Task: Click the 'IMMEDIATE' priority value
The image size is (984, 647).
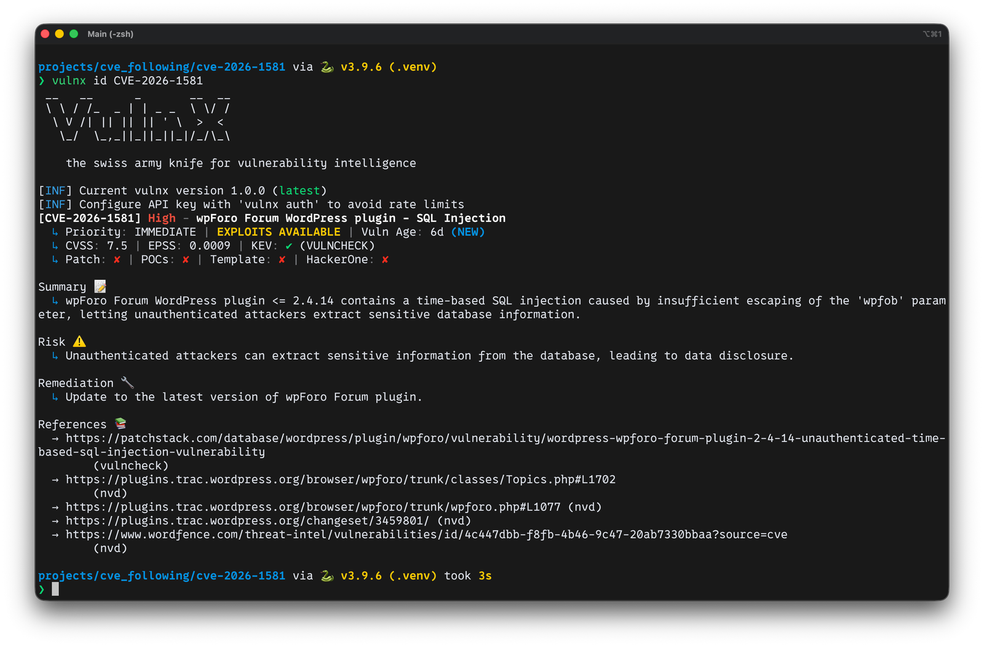Action: [x=165, y=232]
